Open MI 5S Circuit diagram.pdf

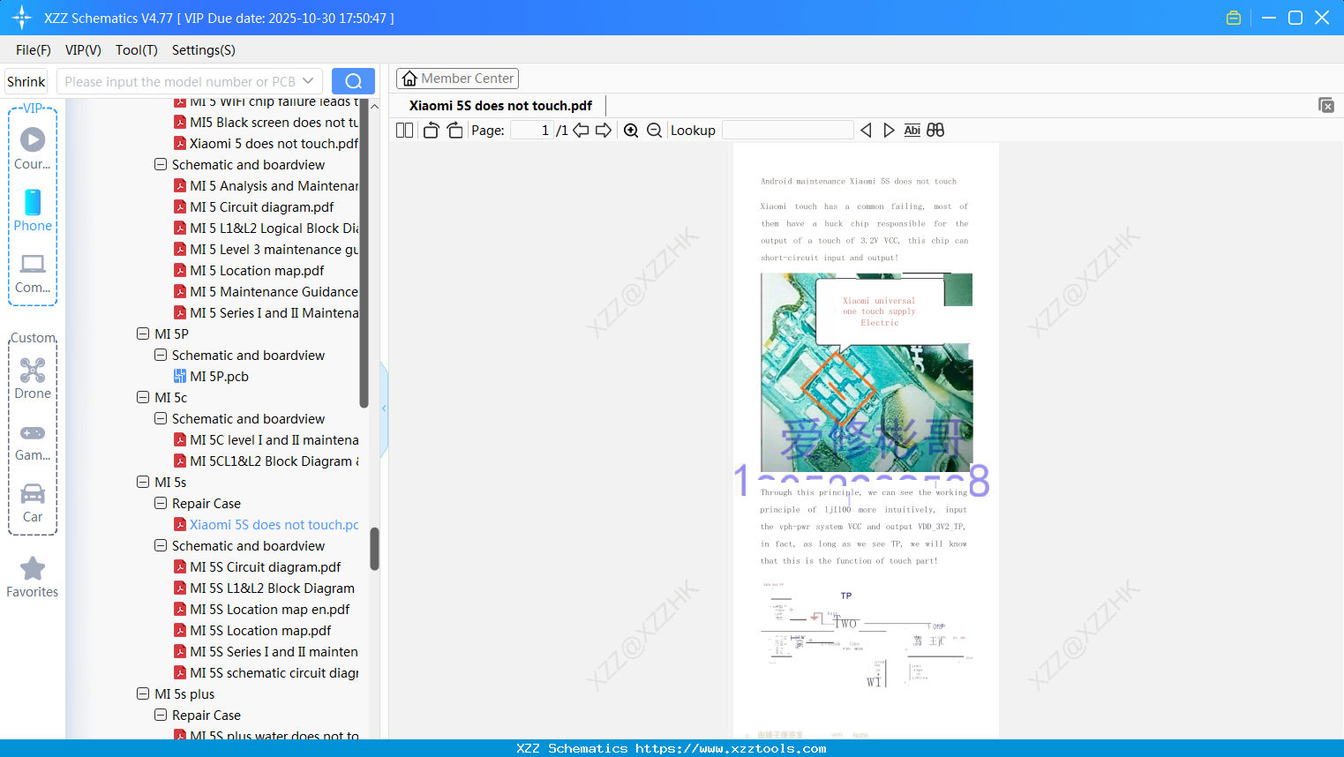pos(265,567)
